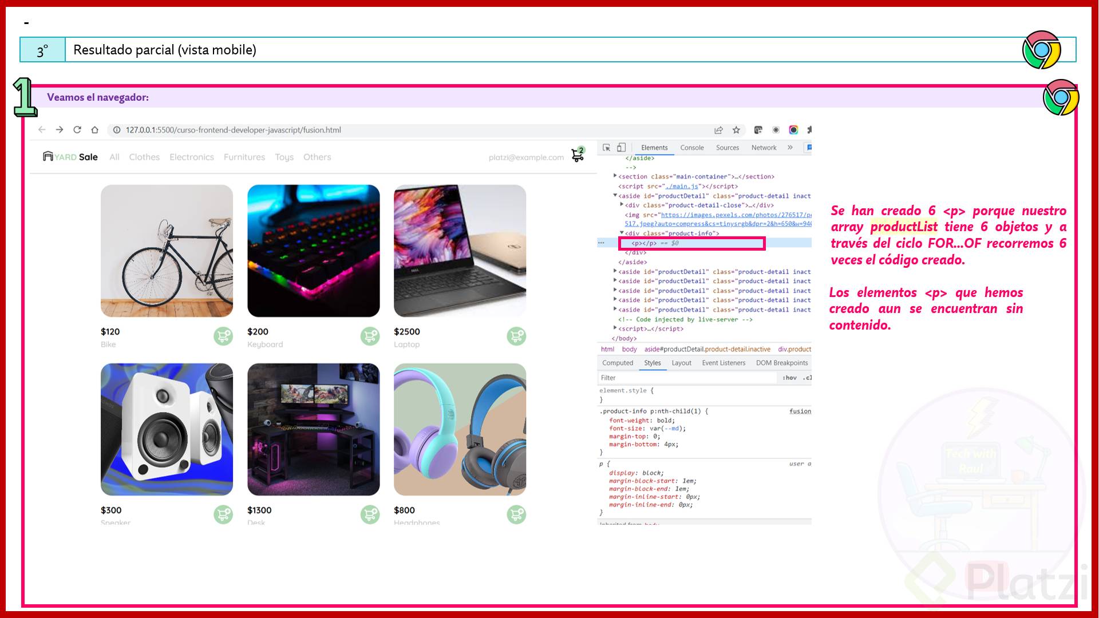Switch to the Console tab
The image size is (1099, 618).
692,148
